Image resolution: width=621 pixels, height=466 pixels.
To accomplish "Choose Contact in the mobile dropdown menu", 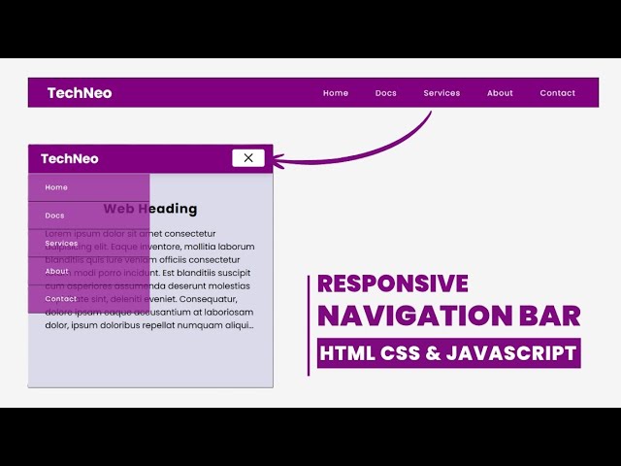I will (89, 299).
